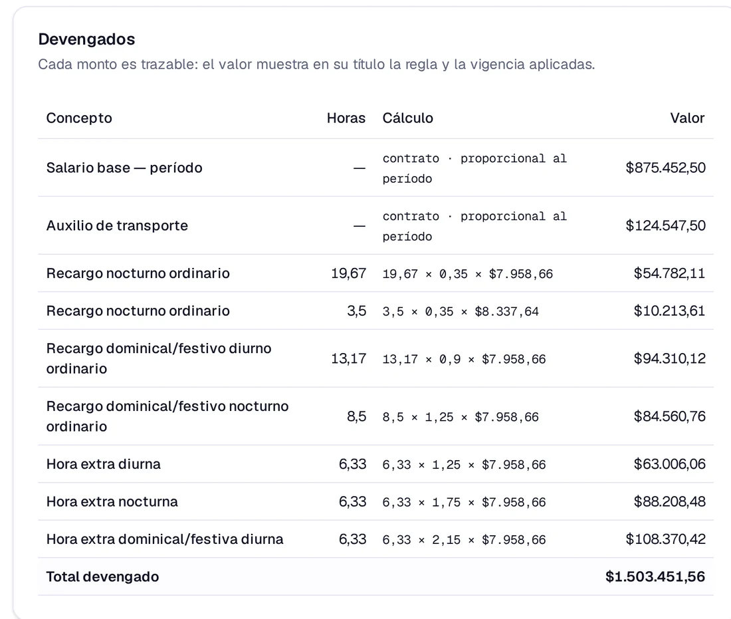Click calculation 6,33 × 1,75 × $7.958,66
731x619 pixels.
(x=464, y=503)
